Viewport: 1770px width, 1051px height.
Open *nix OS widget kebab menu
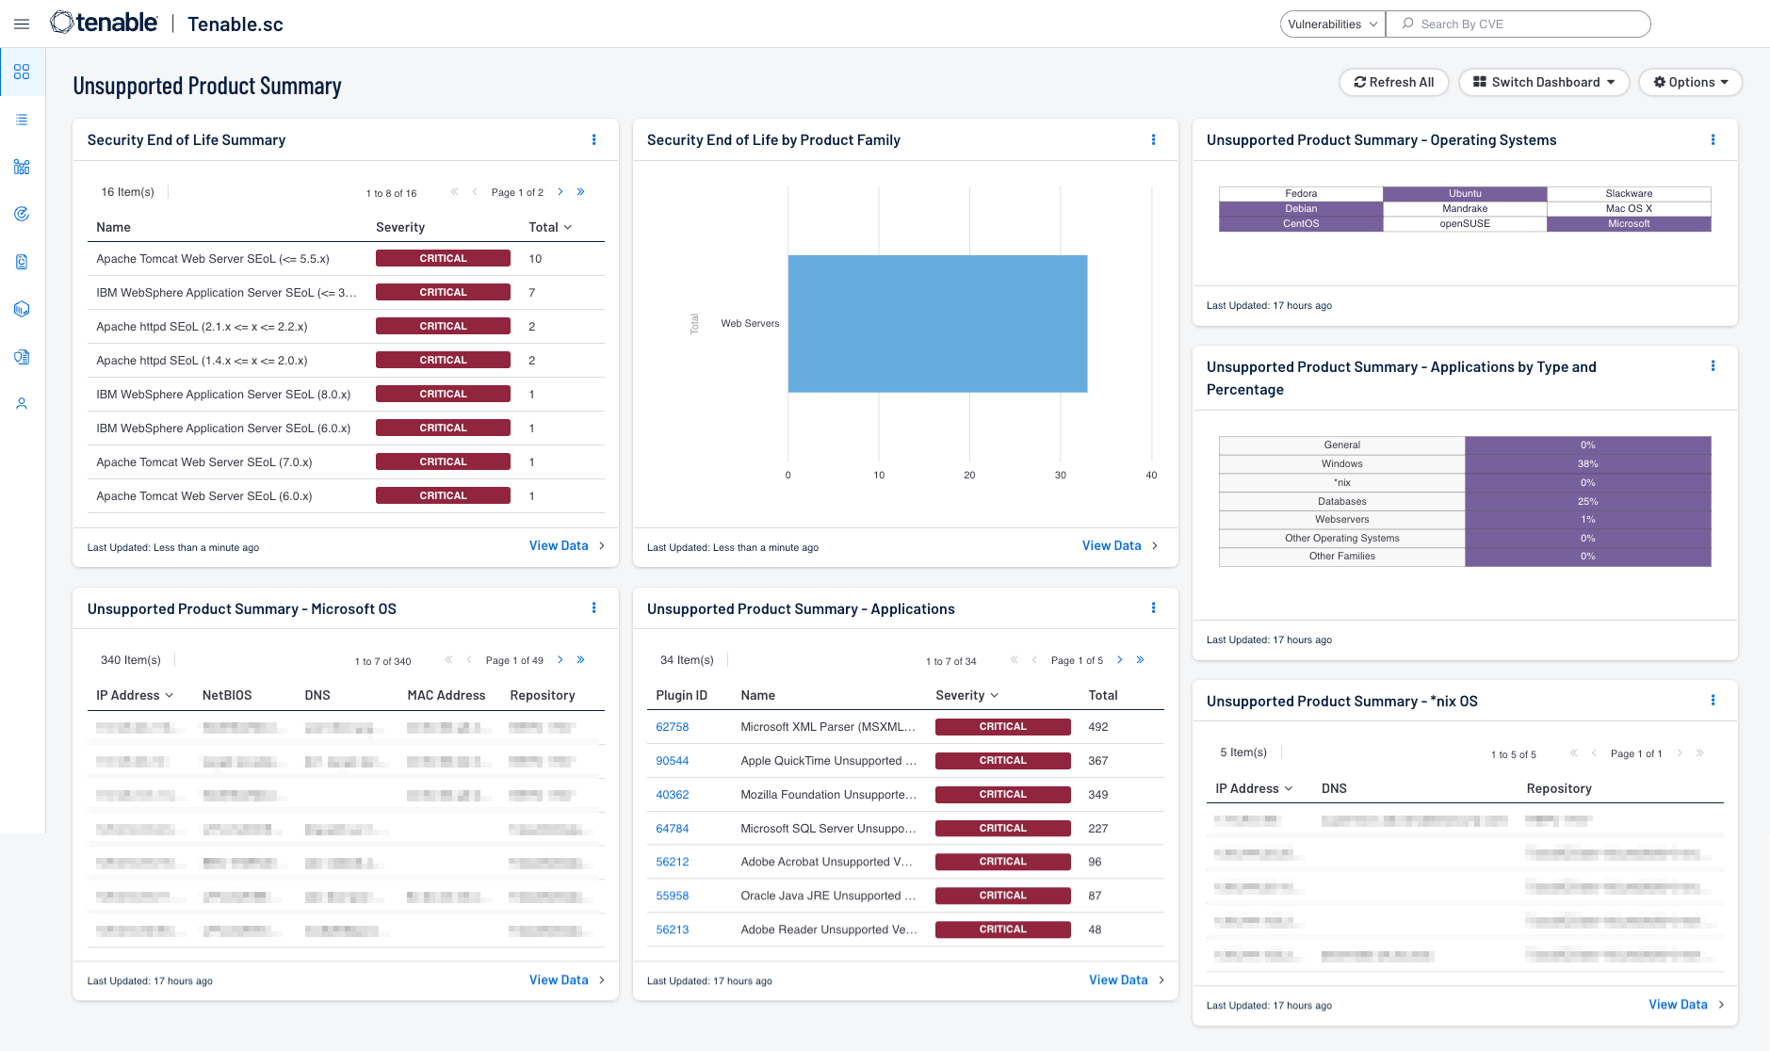click(x=1713, y=701)
